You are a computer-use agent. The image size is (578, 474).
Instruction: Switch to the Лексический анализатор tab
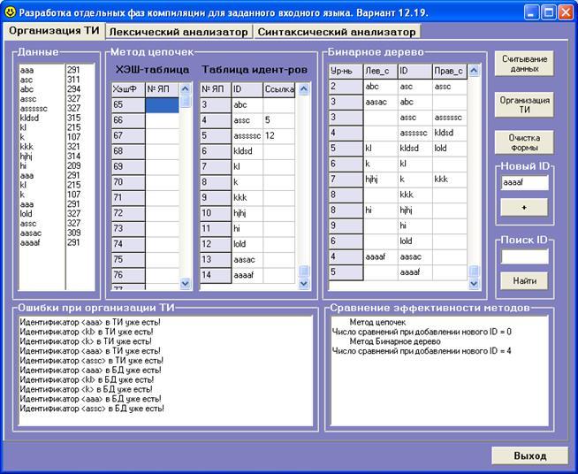click(178, 31)
